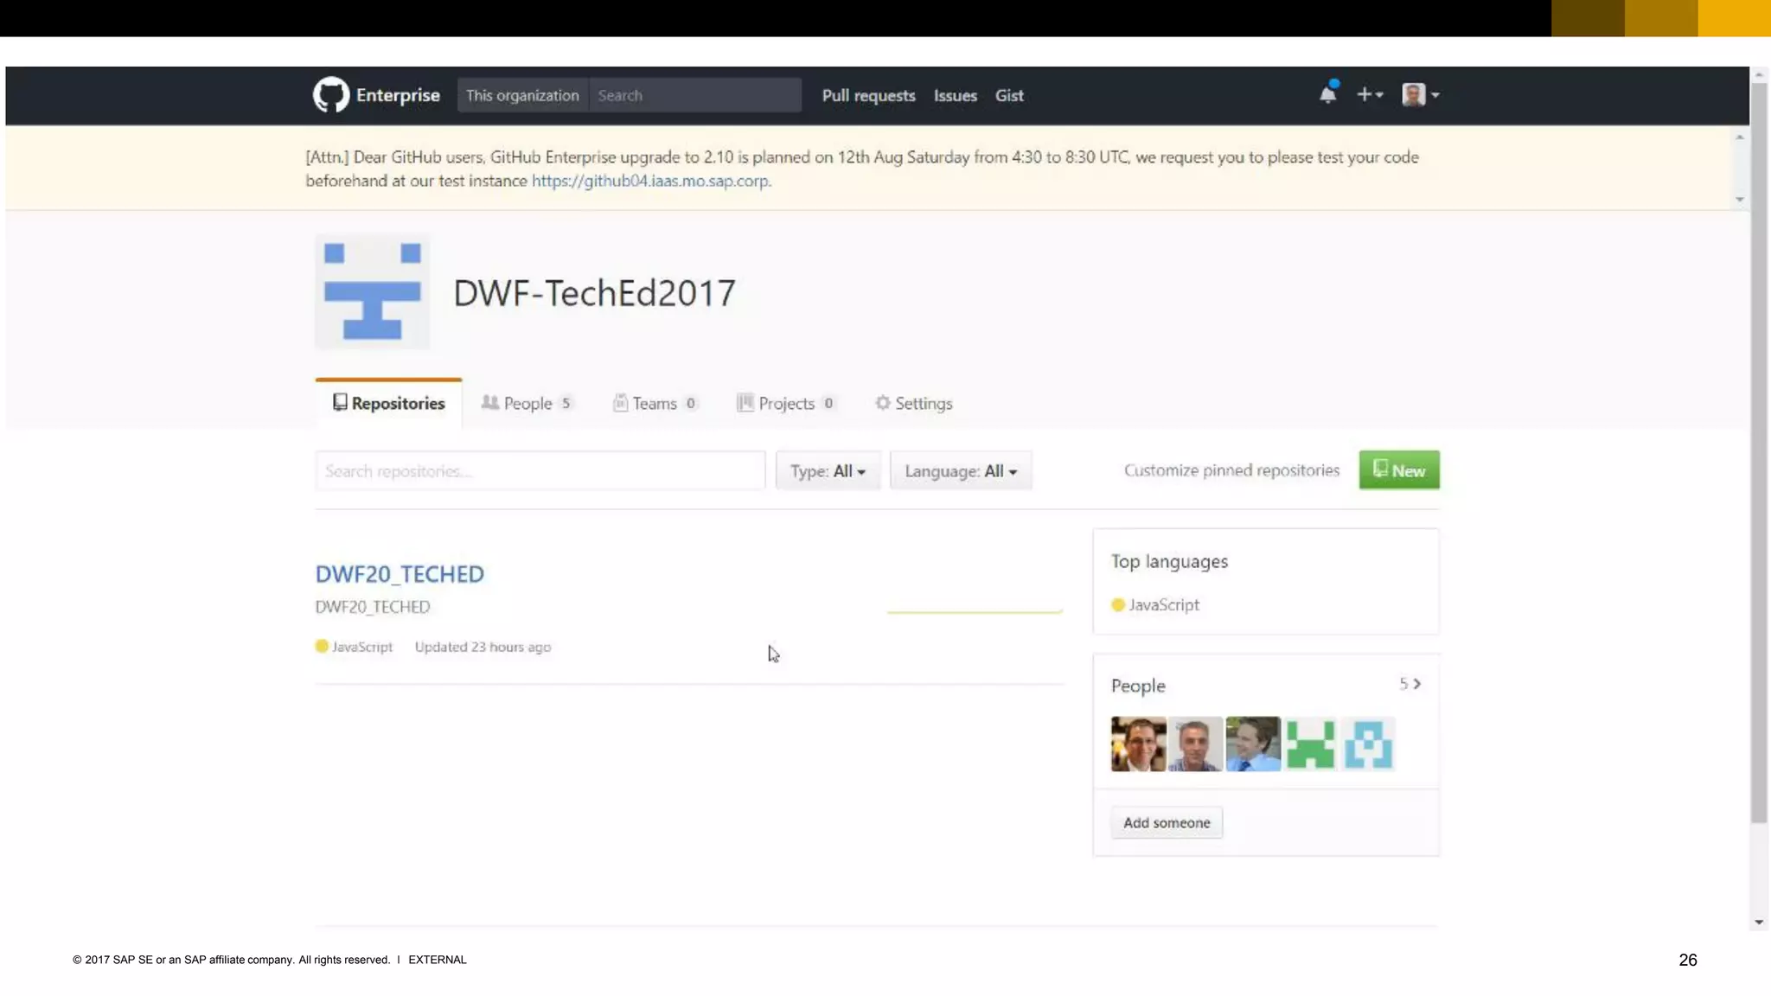Open the DWF20_TECHED repository link
The width and height of the screenshot is (1771, 996).
pos(400,574)
